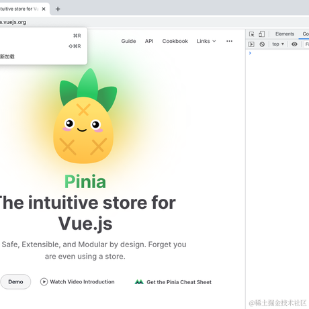Open the top JavaScript context dropdown
The width and height of the screenshot is (309, 309).
pos(278,44)
